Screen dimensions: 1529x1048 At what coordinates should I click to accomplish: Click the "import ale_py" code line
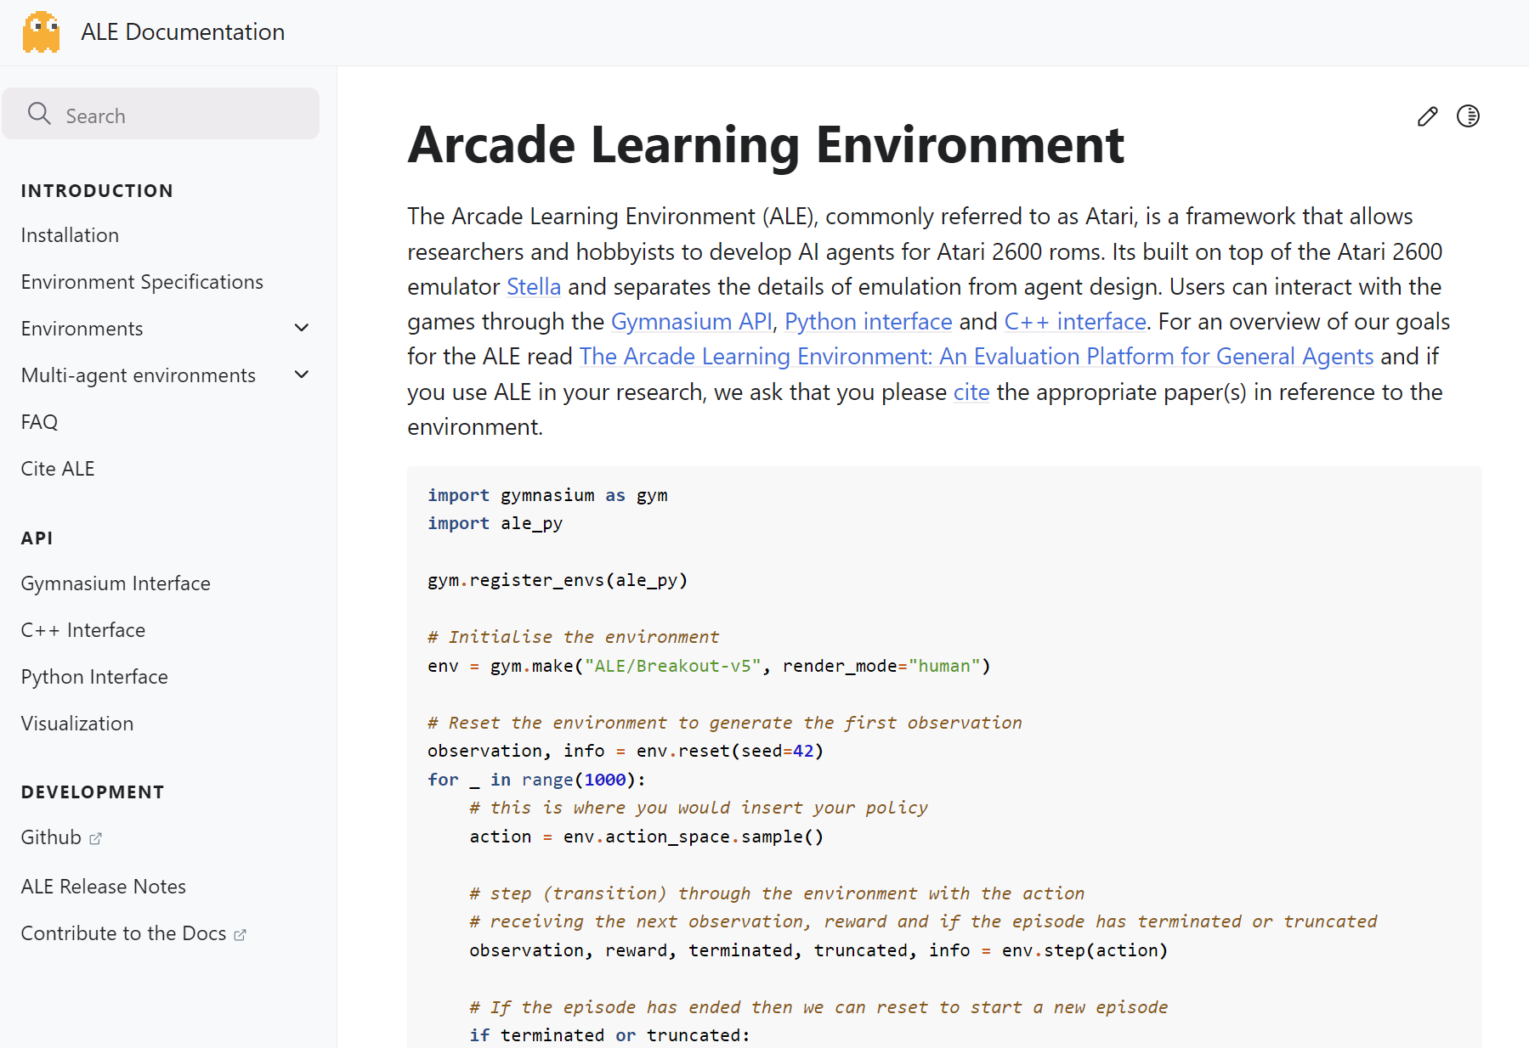pos(495,524)
